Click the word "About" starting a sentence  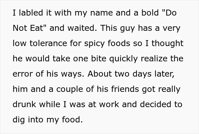point(100,74)
